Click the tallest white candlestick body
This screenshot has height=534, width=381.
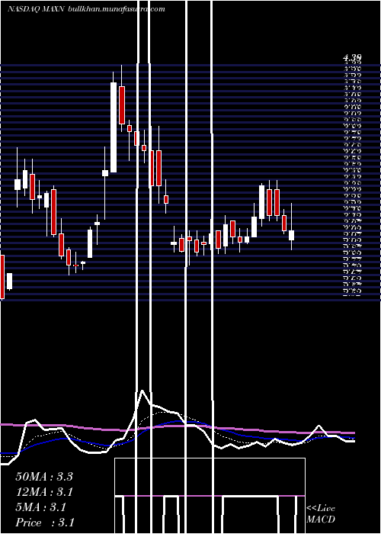(114, 127)
